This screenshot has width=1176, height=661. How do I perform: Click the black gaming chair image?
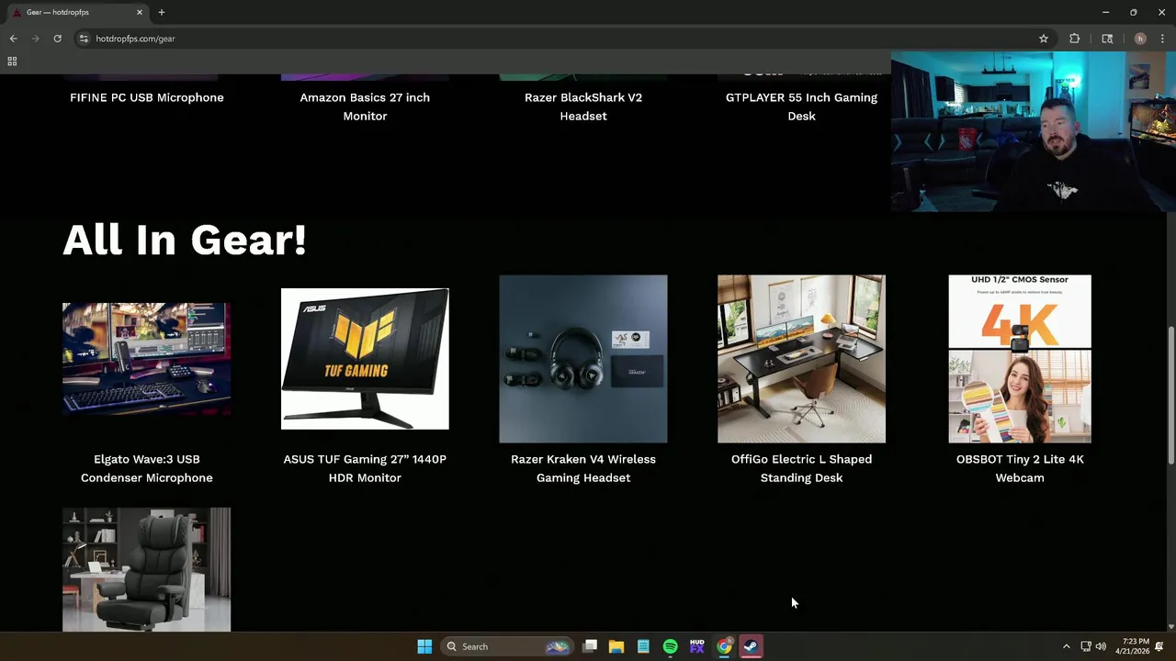(147, 569)
